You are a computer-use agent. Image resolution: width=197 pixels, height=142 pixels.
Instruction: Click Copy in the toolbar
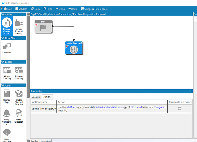(36, 9)
